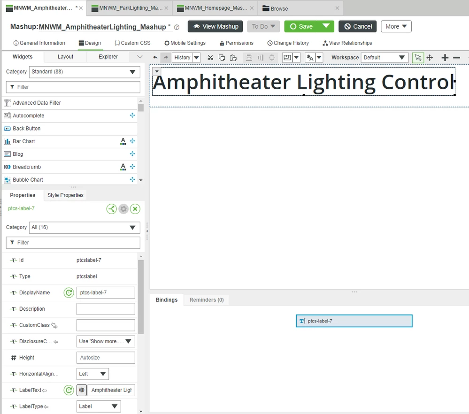This screenshot has height=414, width=469.
Task: Reset DisplayName with green refresh icon
Action: (x=69, y=292)
